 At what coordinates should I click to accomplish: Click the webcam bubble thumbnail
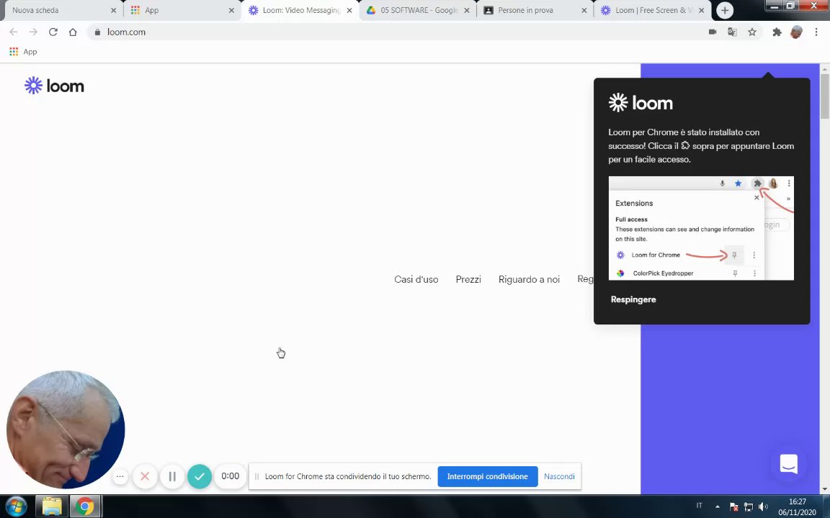[66, 430]
